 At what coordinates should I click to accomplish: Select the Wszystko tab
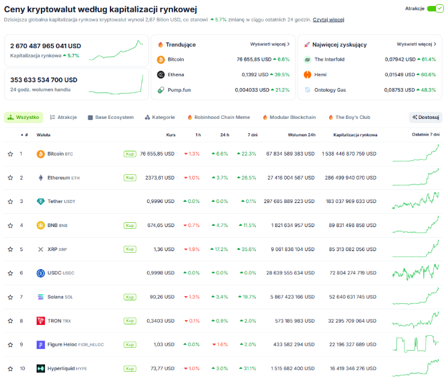[23, 118]
